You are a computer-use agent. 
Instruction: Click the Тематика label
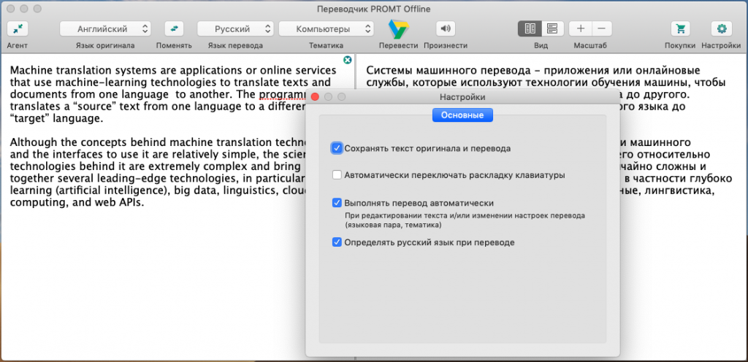[x=327, y=46]
